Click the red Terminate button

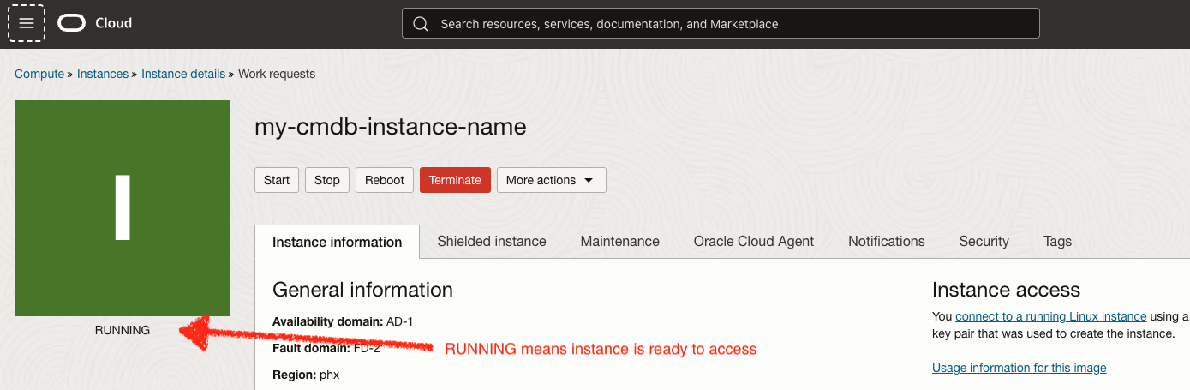[455, 180]
